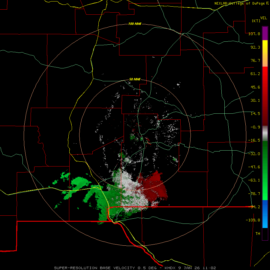The height and width of the screenshot is (270, 270).
Task: Click the 14.5 legend value
Action: [x=255, y=114]
